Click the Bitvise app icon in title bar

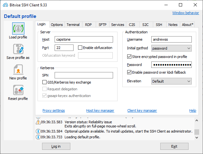pyautogui.click(x=5, y=5)
